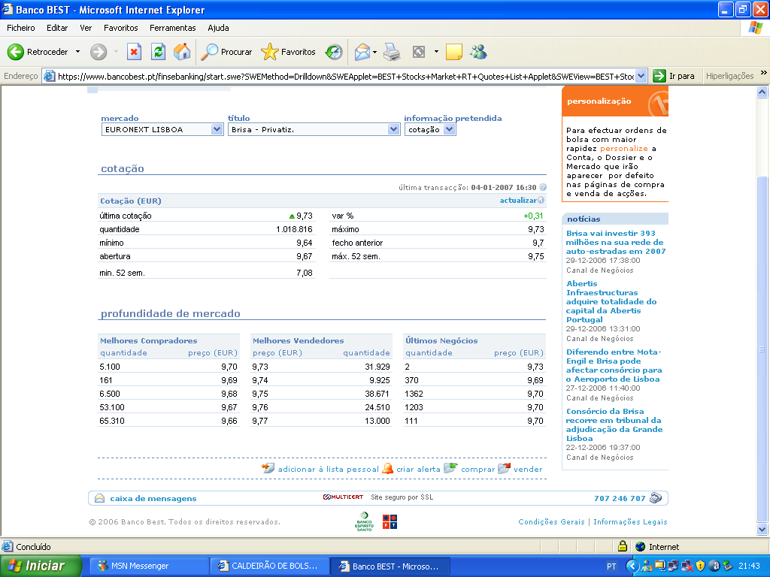Stop loading with the red X icon
770x577 pixels.
(x=134, y=52)
